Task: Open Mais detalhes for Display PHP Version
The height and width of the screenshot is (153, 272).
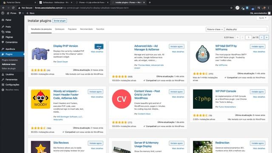Action: (x=97, y=52)
